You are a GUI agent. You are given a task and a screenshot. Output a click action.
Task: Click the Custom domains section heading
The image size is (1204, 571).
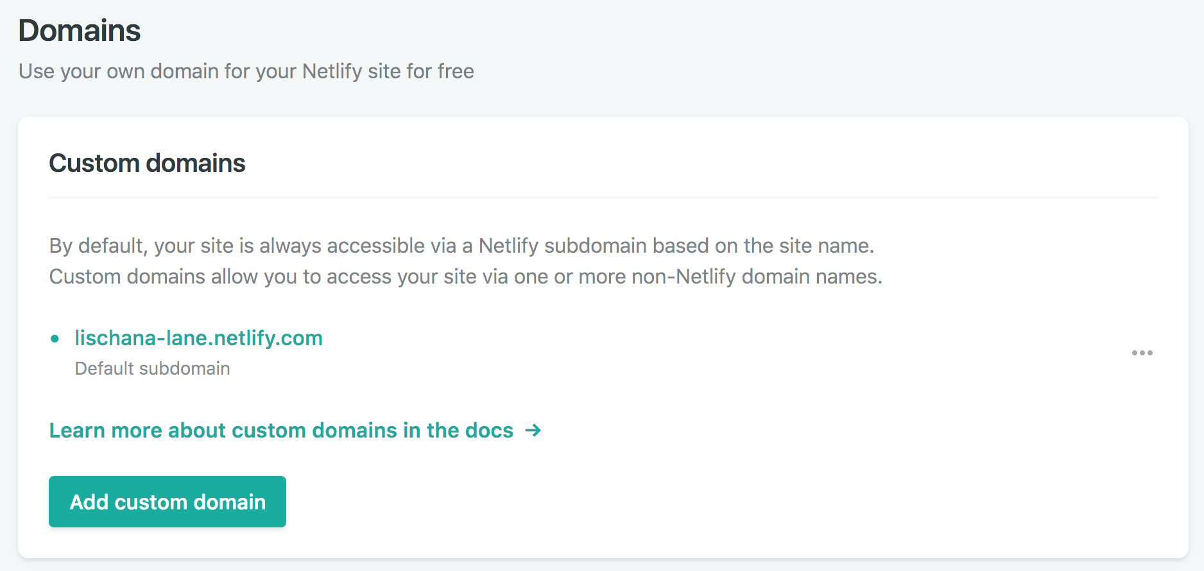pyautogui.click(x=147, y=164)
